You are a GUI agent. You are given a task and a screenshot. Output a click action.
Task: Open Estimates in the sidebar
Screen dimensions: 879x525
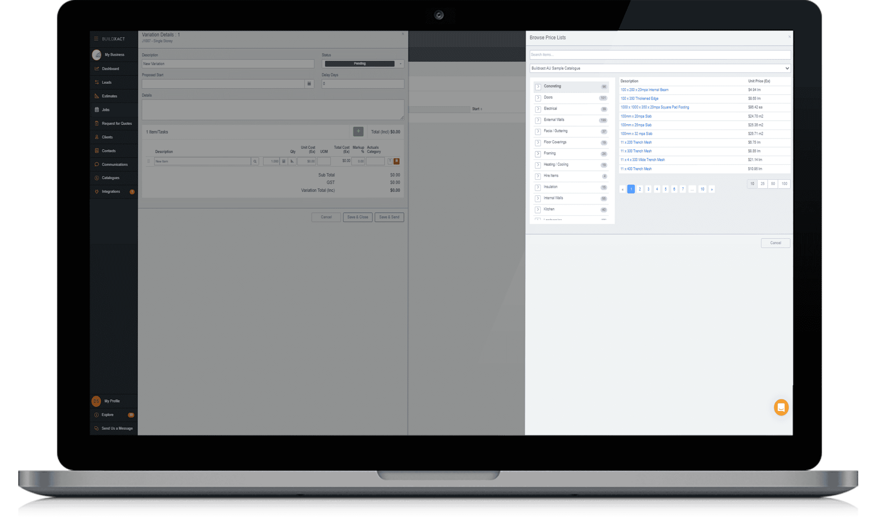click(x=109, y=96)
